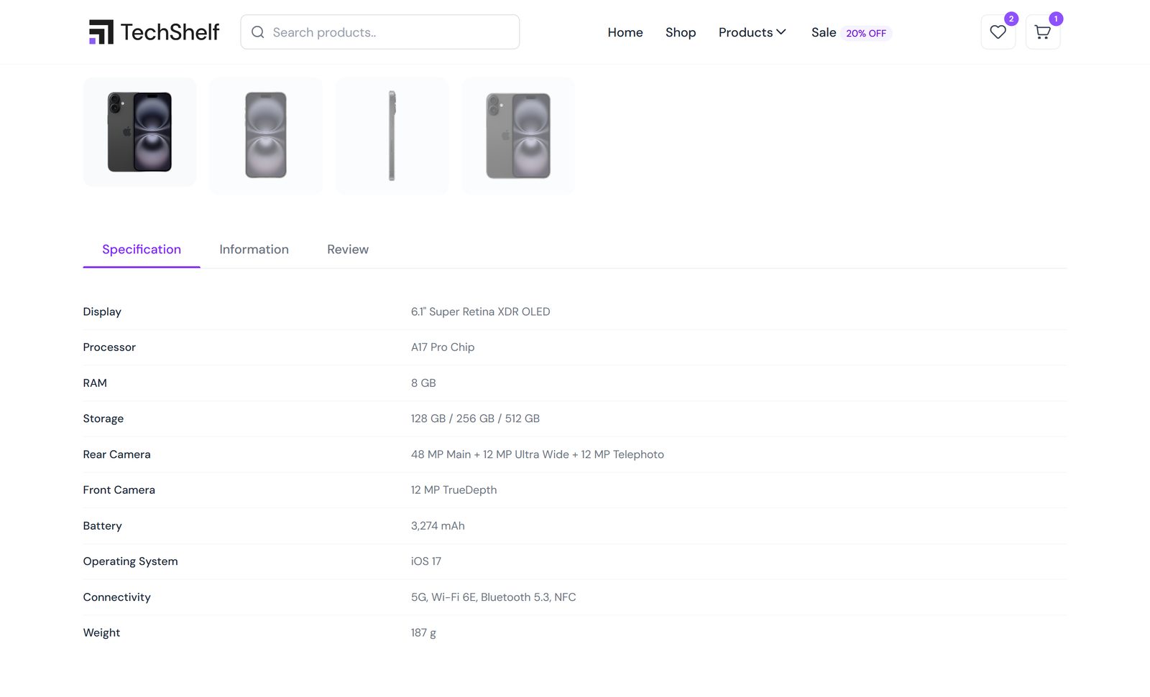Screen dimensions: 1150x697
Task: Open the Sale link
Action: pos(824,32)
